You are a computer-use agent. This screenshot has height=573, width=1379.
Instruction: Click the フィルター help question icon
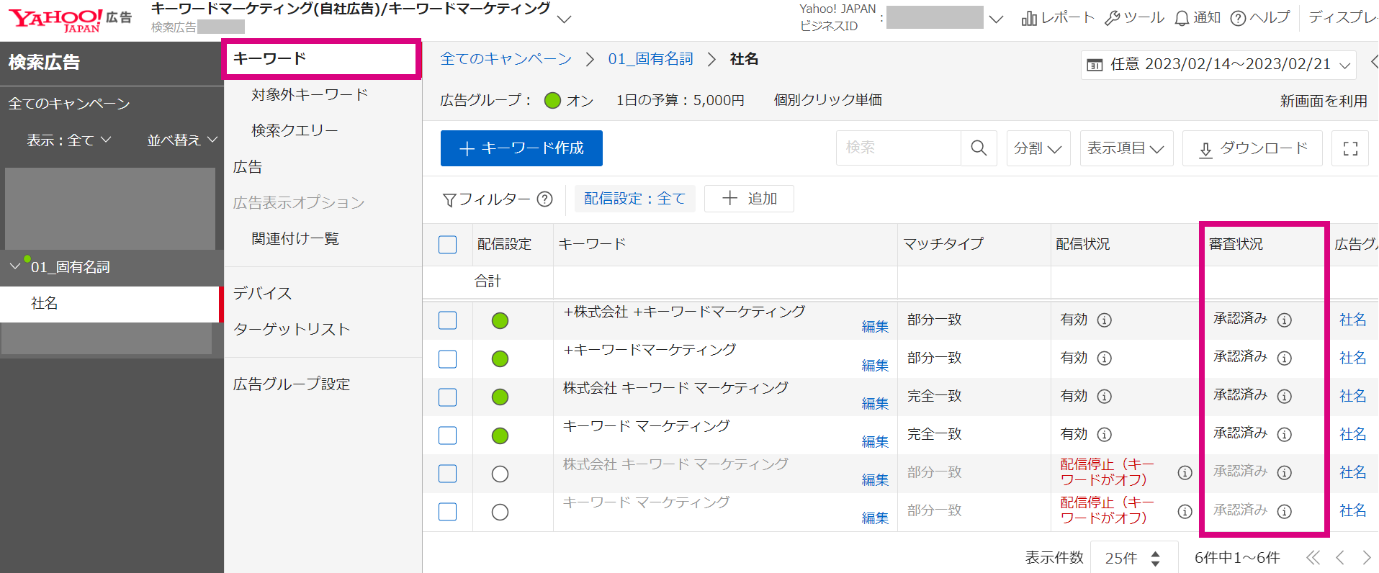[545, 199]
